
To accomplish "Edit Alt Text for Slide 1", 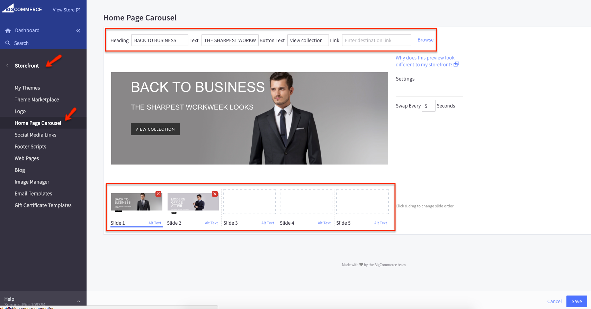I will click(x=155, y=223).
